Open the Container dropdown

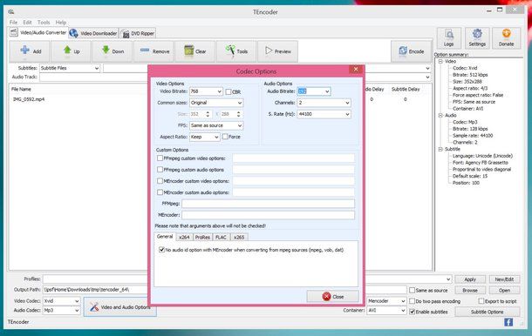386,310
